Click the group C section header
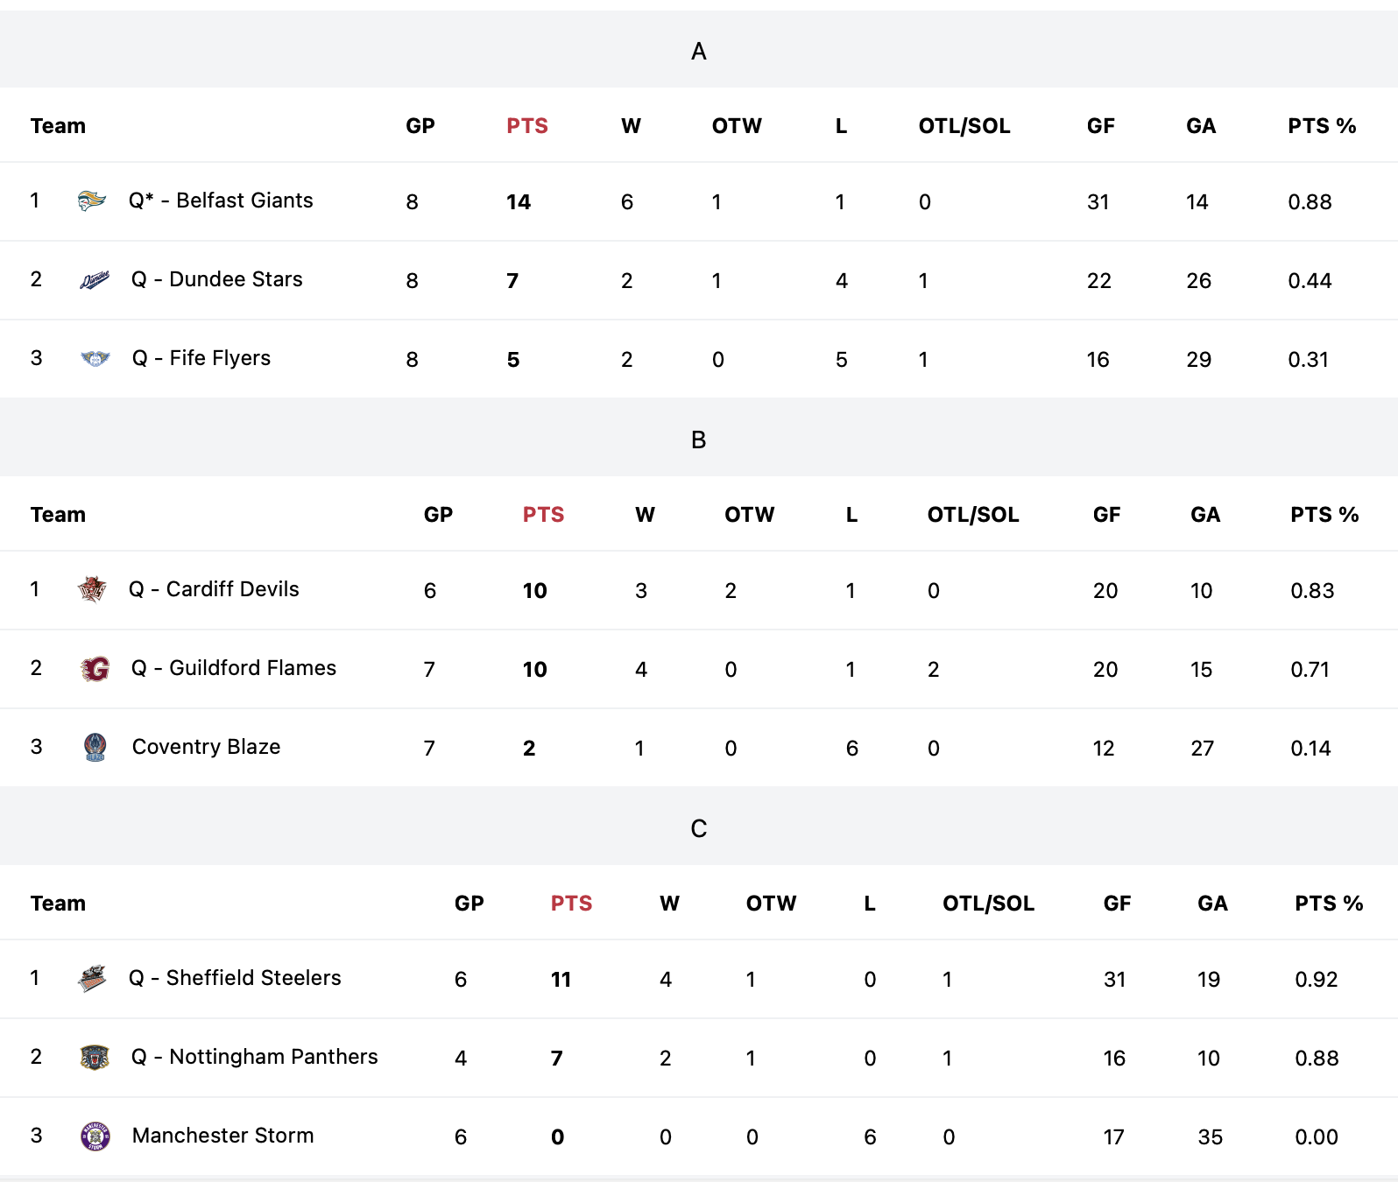The width and height of the screenshot is (1398, 1182). click(x=699, y=827)
